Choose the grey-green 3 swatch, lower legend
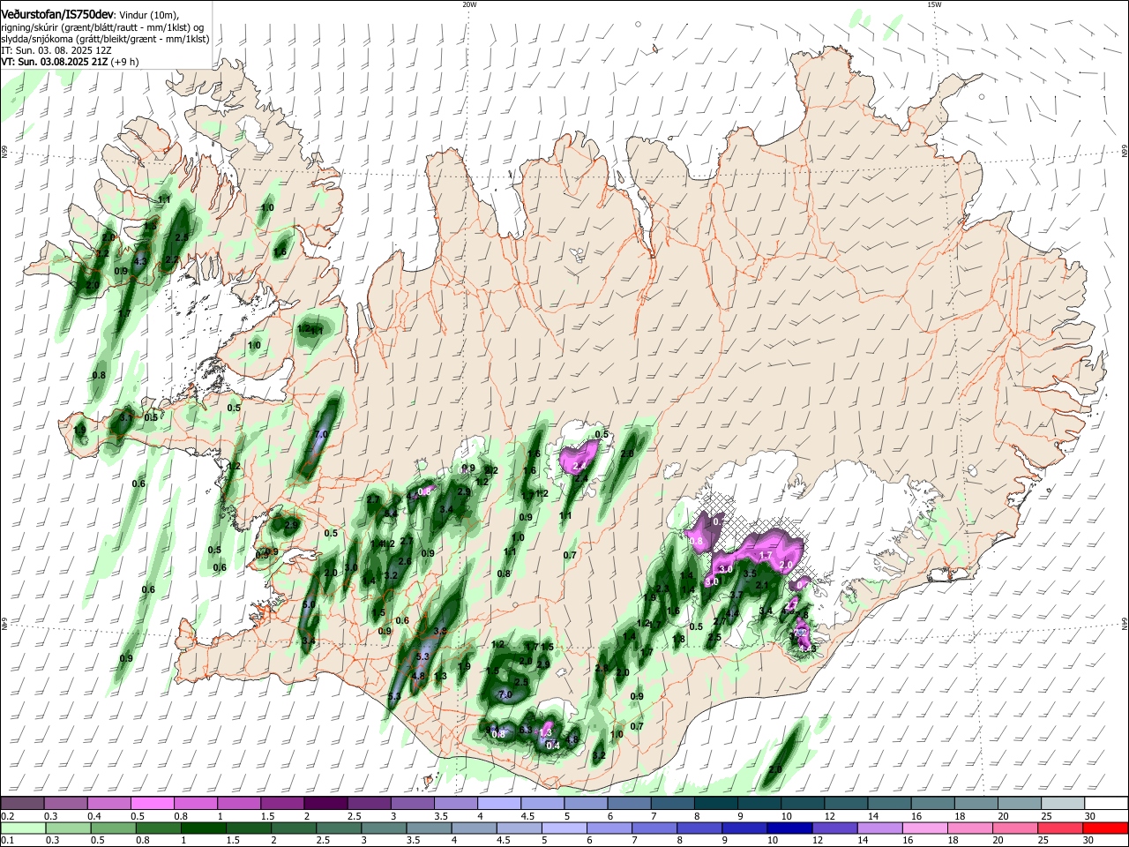This screenshot has width=1129, height=847. click(x=383, y=828)
